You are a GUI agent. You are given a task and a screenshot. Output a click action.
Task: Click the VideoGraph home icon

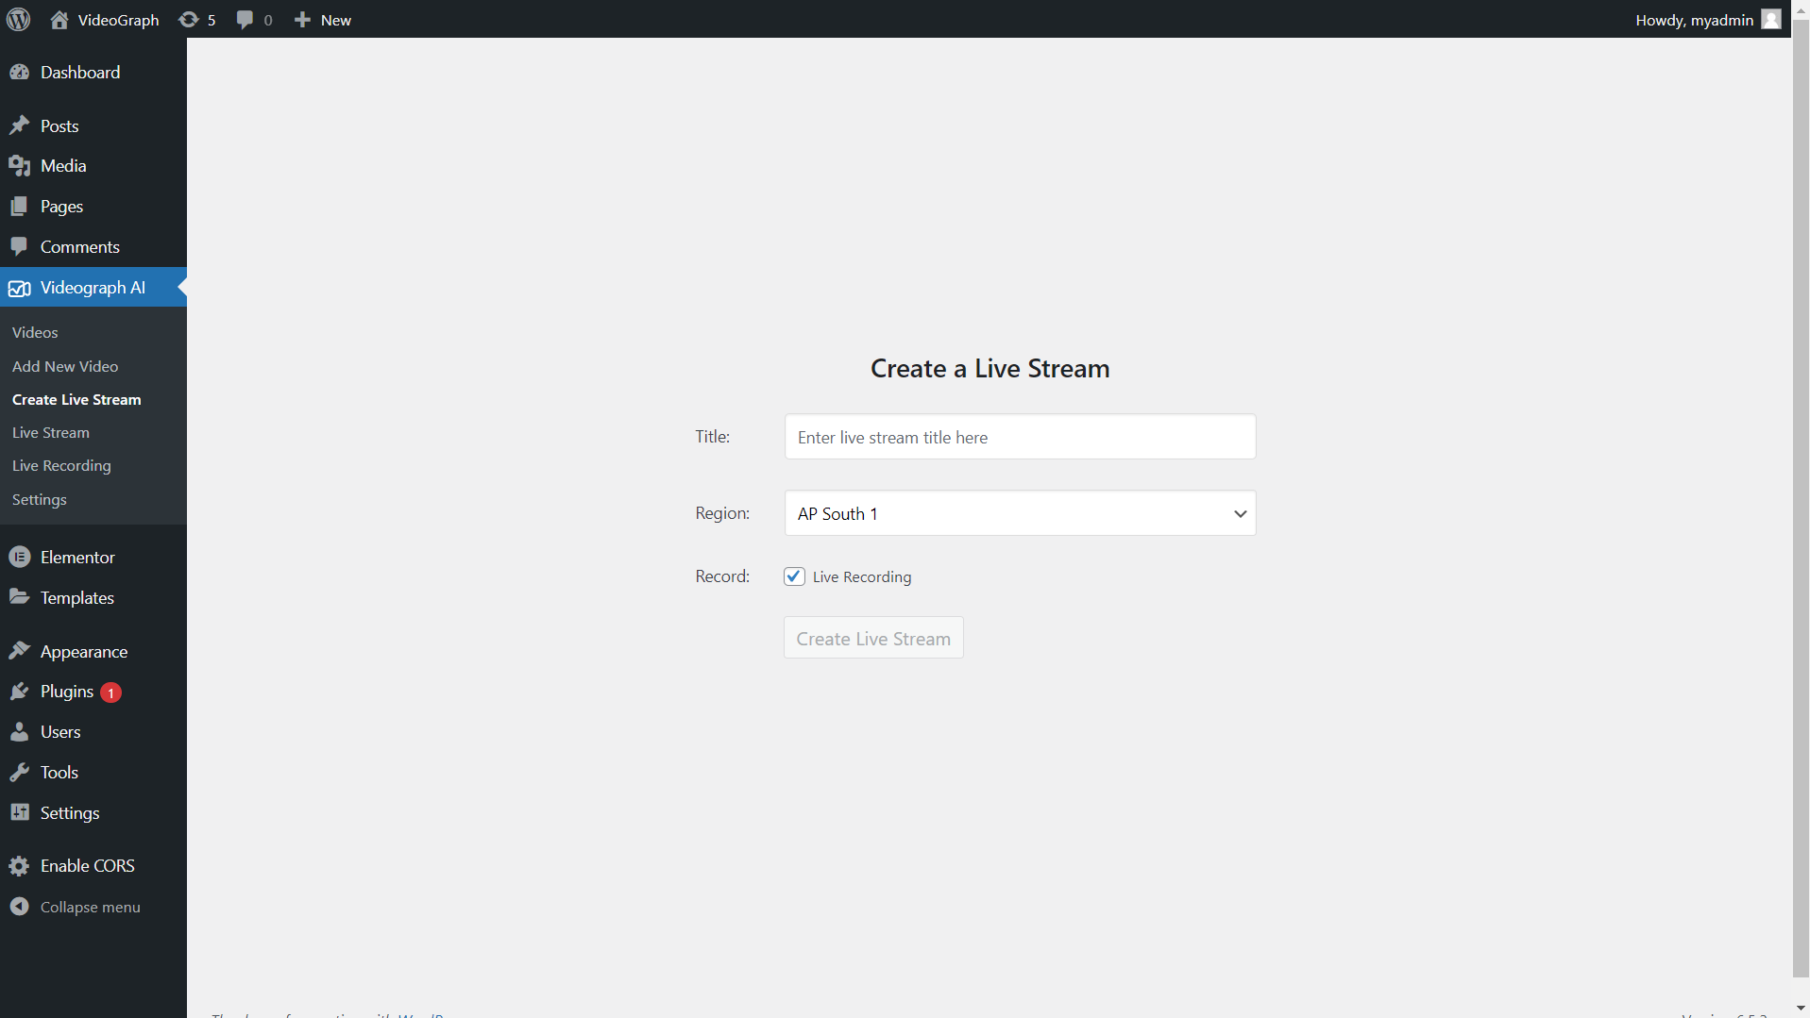pyautogui.click(x=59, y=19)
